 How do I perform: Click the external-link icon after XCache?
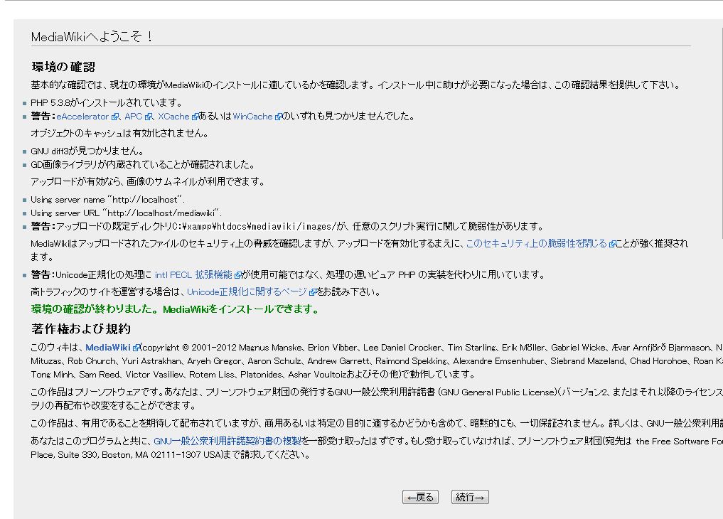coord(195,117)
